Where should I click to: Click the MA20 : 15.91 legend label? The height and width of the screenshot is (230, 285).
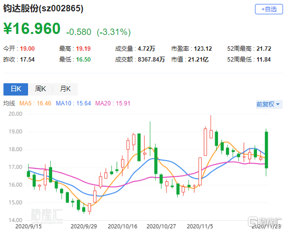pos(113,103)
